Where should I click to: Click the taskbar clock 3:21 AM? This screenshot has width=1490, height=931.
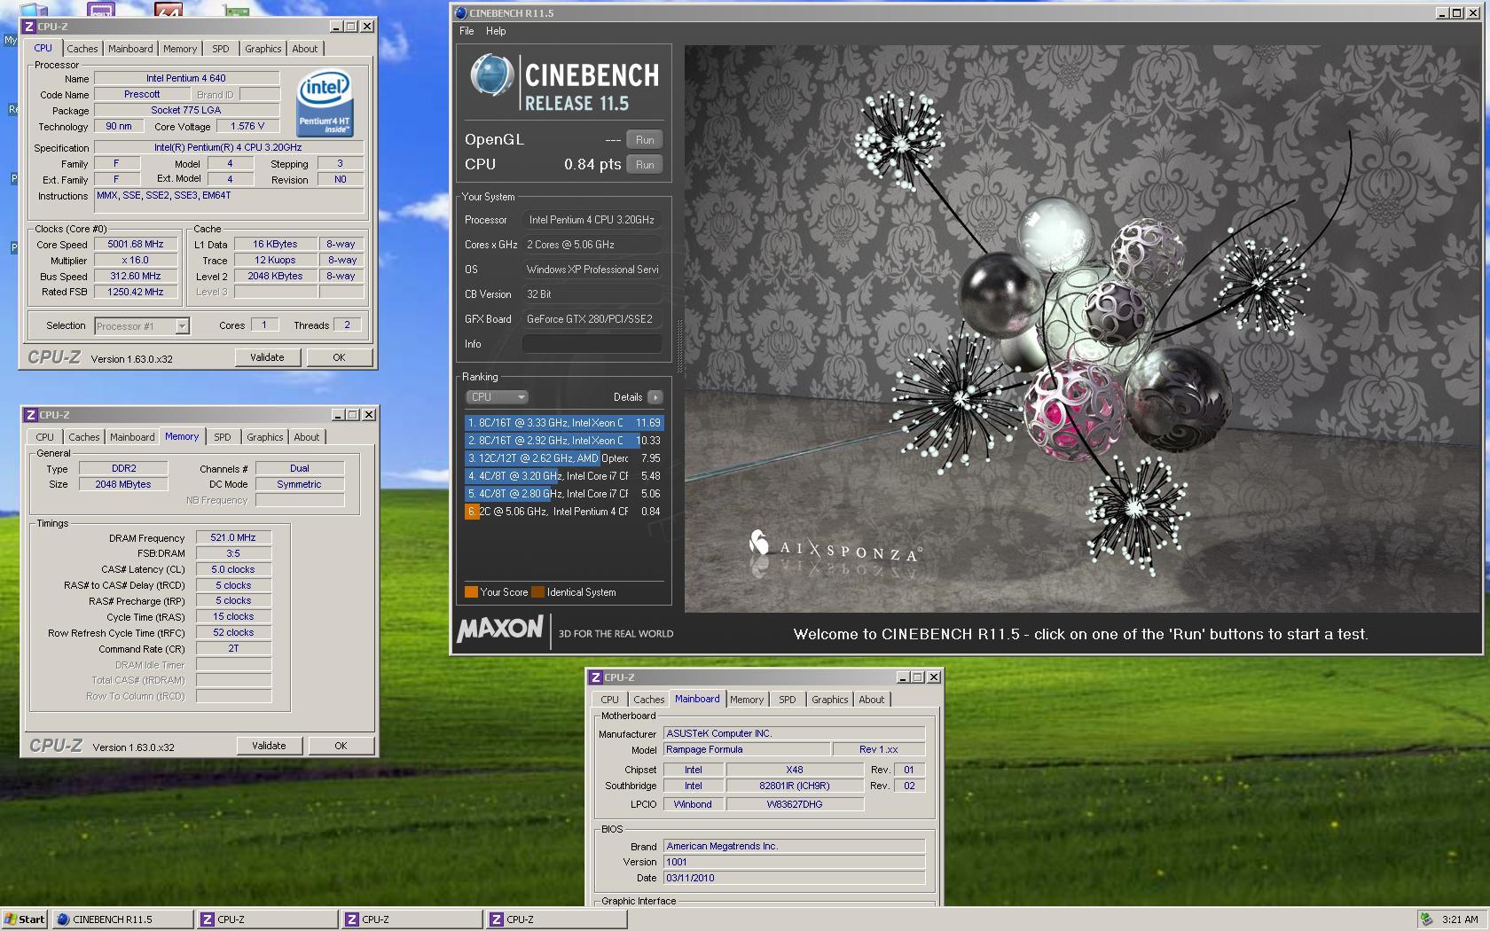tap(1460, 919)
